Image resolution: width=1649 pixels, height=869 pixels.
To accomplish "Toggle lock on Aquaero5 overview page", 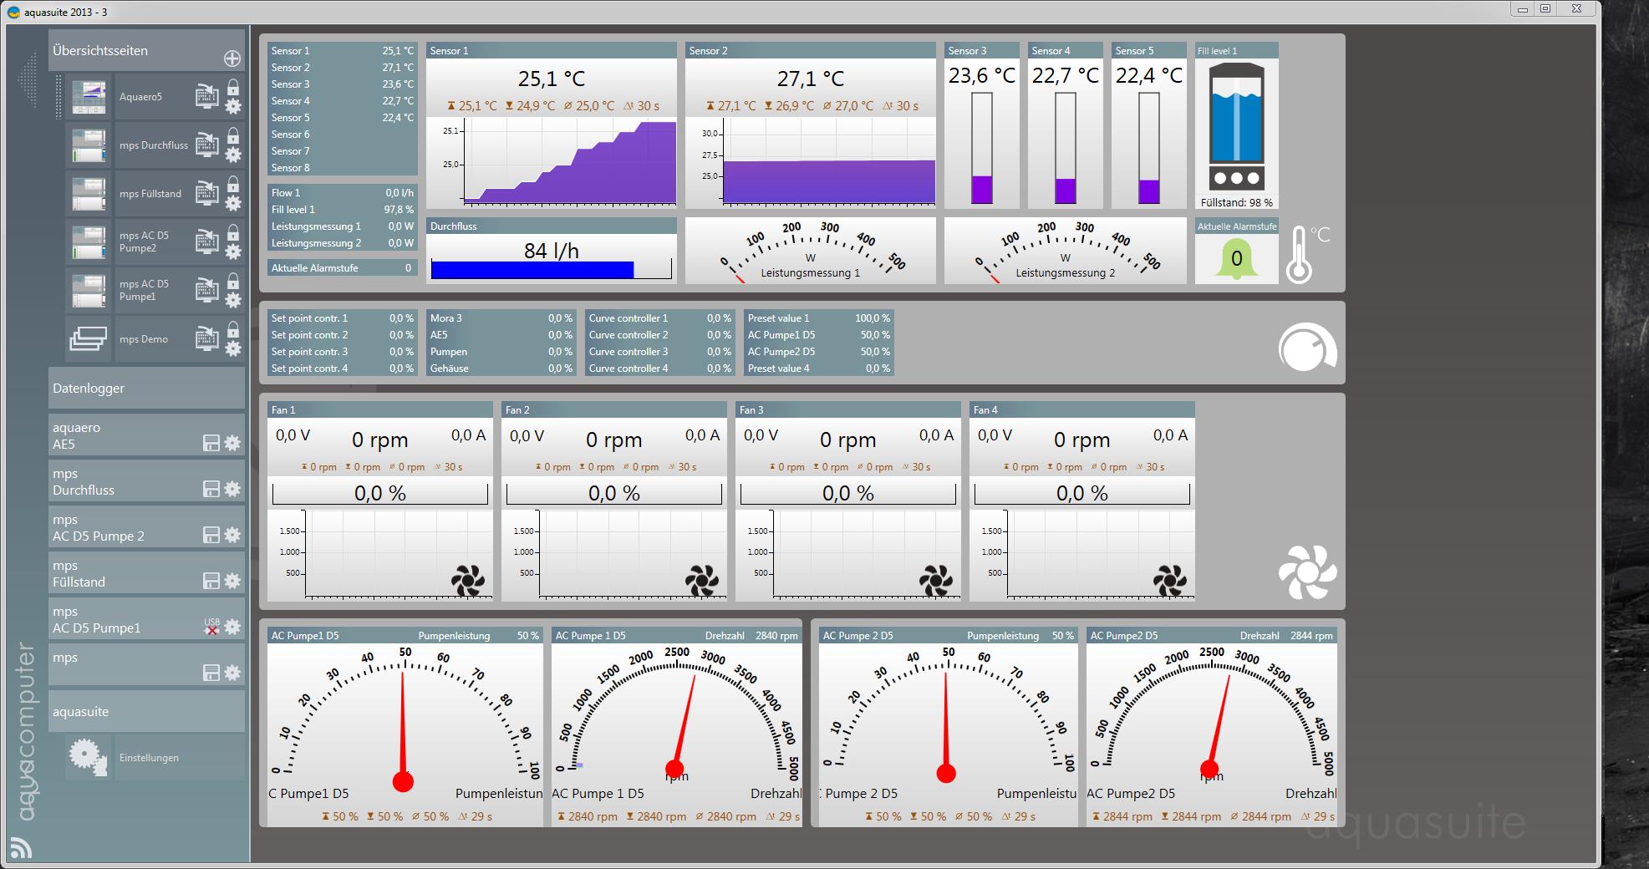I will coord(233,87).
